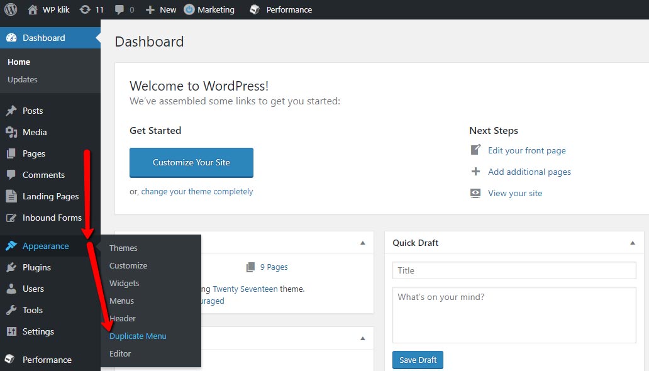649x371 pixels.
Task: Click the Plugins plug icon
Action: [x=11, y=267]
